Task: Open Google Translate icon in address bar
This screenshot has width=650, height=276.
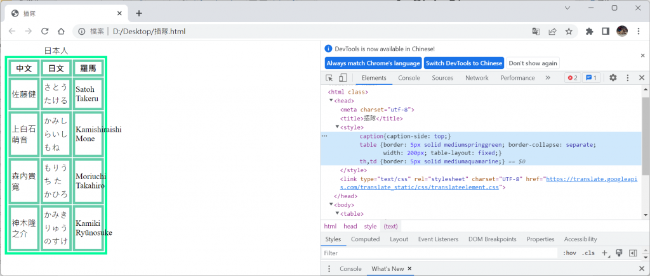Action: 536,32
